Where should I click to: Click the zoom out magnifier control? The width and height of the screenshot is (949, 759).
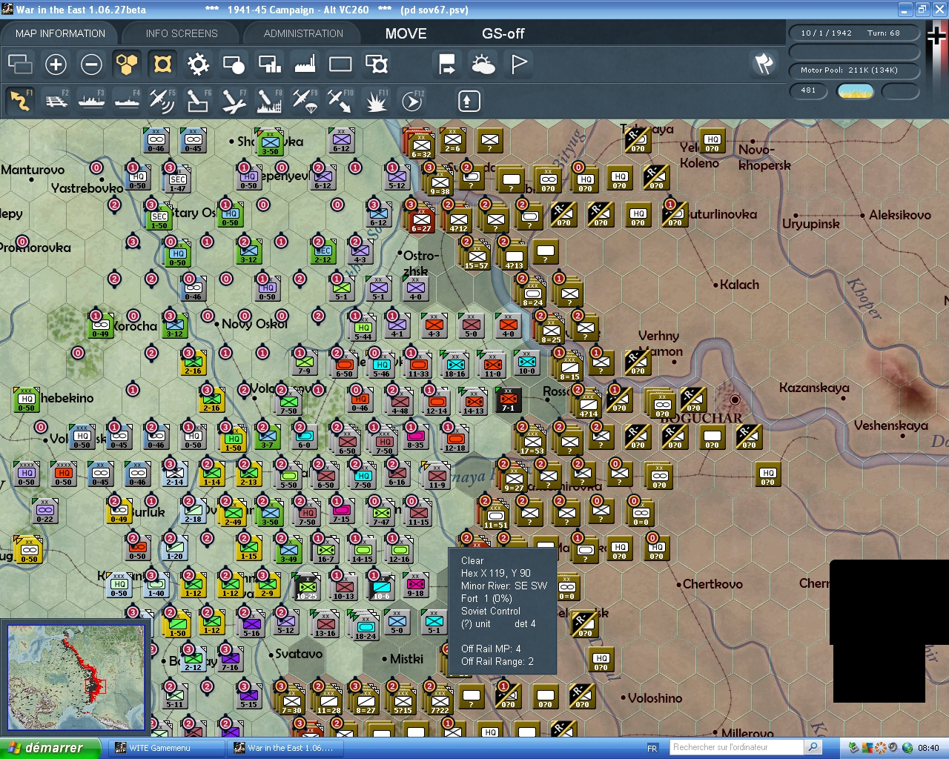(x=90, y=64)
